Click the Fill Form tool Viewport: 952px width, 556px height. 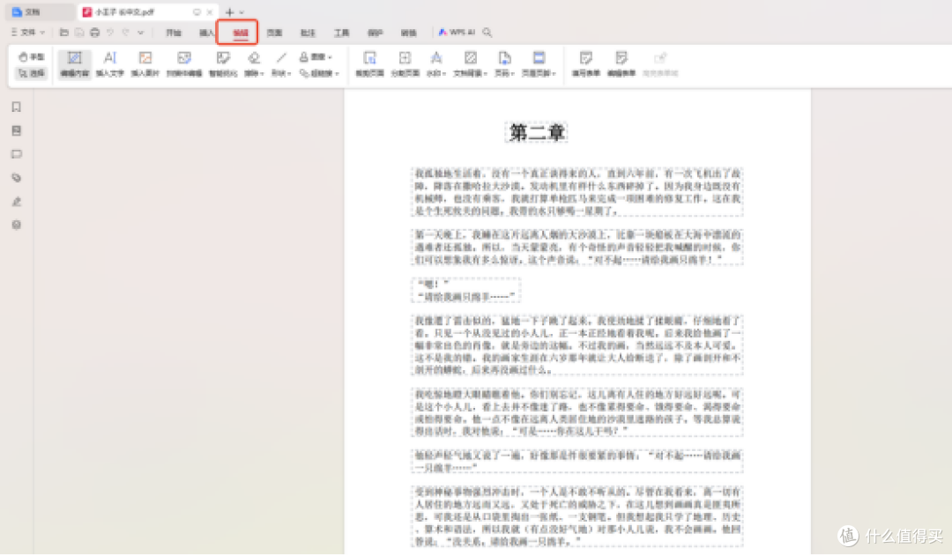[x=585, y=63]
